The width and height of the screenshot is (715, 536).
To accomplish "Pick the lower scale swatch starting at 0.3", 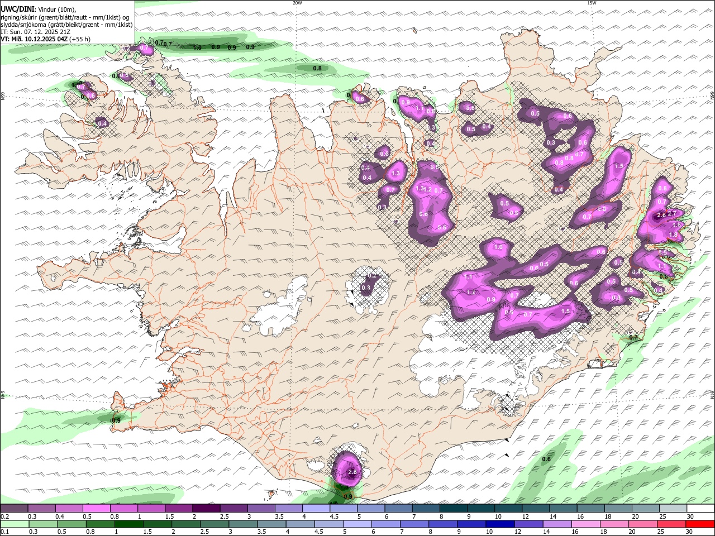I will pos(44,524).
